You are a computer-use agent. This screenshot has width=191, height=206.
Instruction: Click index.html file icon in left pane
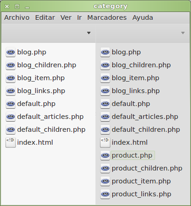[11, 142]
